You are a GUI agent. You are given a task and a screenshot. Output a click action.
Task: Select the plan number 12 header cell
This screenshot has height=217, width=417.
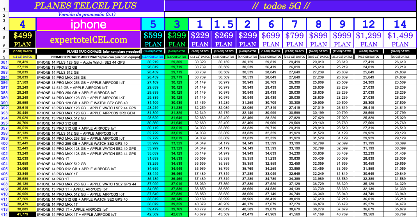[369, 25]
